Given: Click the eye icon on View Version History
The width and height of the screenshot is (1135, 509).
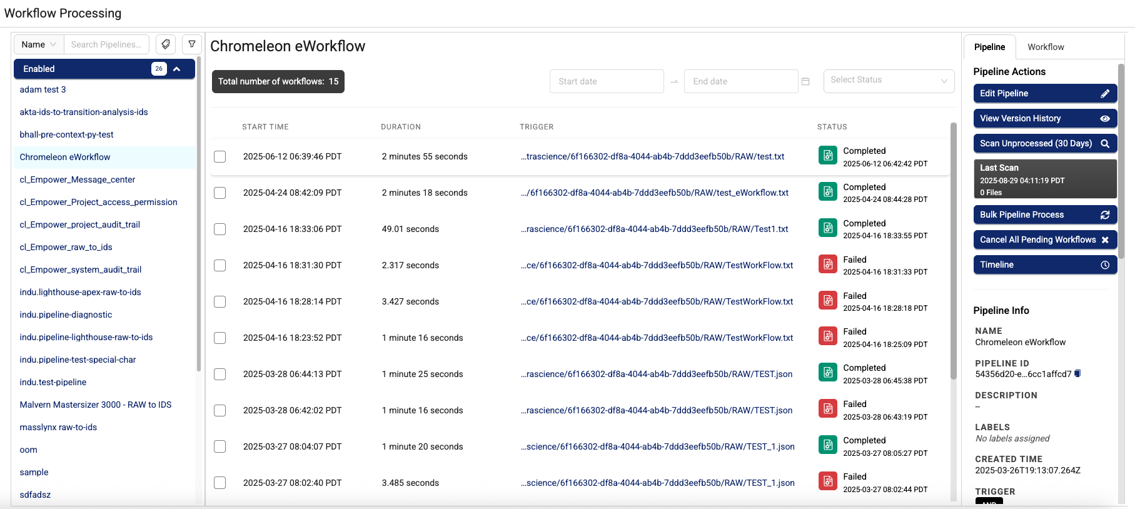Looking at the screenshot, I should point(1105,118).
